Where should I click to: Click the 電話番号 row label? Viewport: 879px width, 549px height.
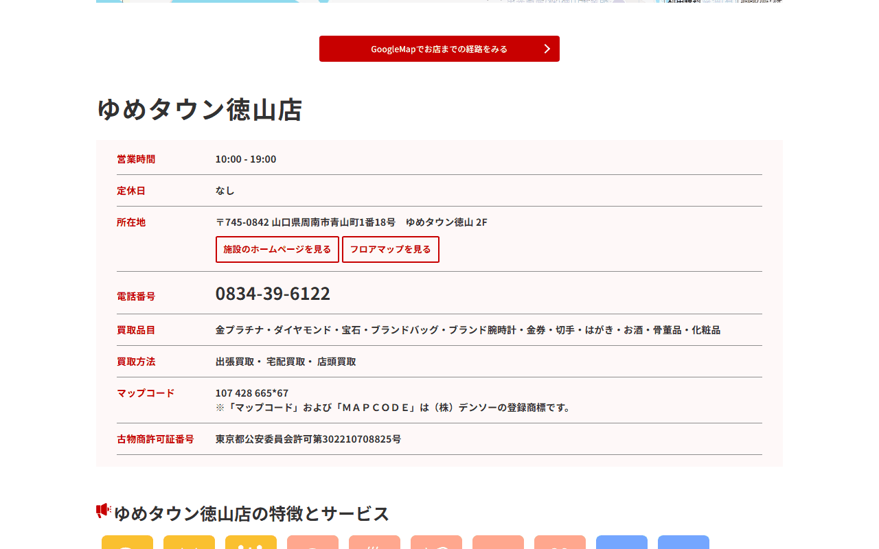tap(136, 296)
